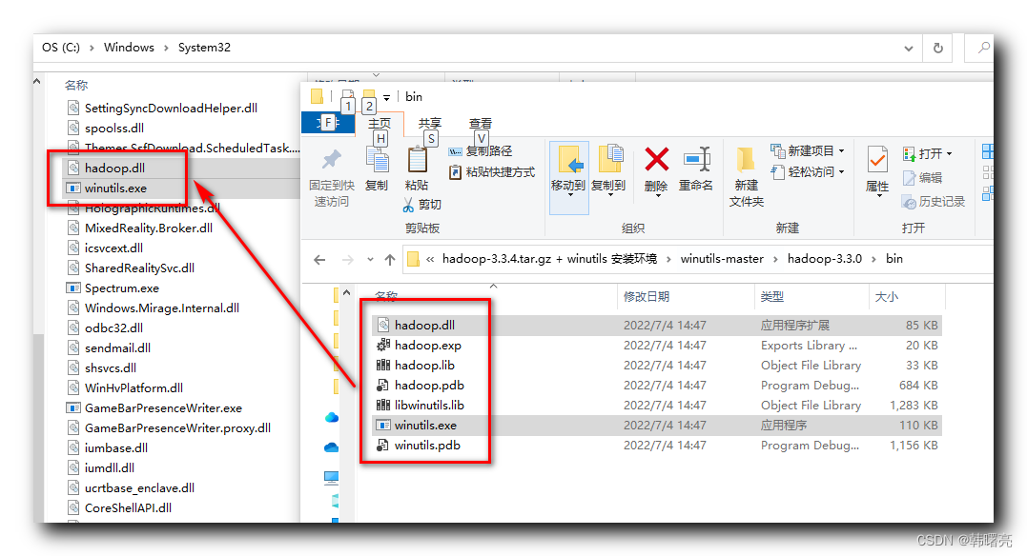Viewport: 1027px width, 556px height.
Task: Open the Copy to (复制到) dropdown
Action: (609, 195)
